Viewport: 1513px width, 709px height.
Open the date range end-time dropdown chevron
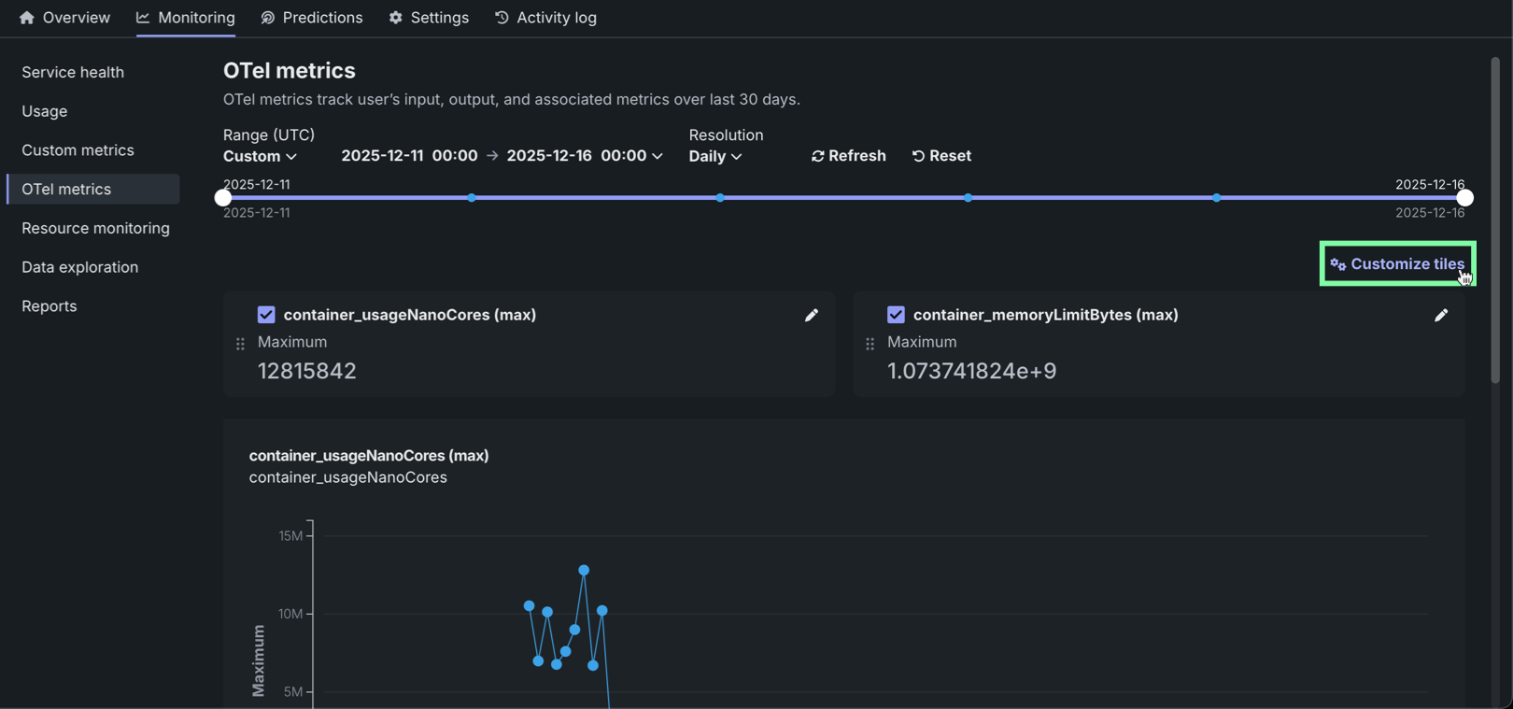658,156
